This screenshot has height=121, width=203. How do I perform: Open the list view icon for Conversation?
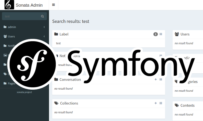click(161, 80)
